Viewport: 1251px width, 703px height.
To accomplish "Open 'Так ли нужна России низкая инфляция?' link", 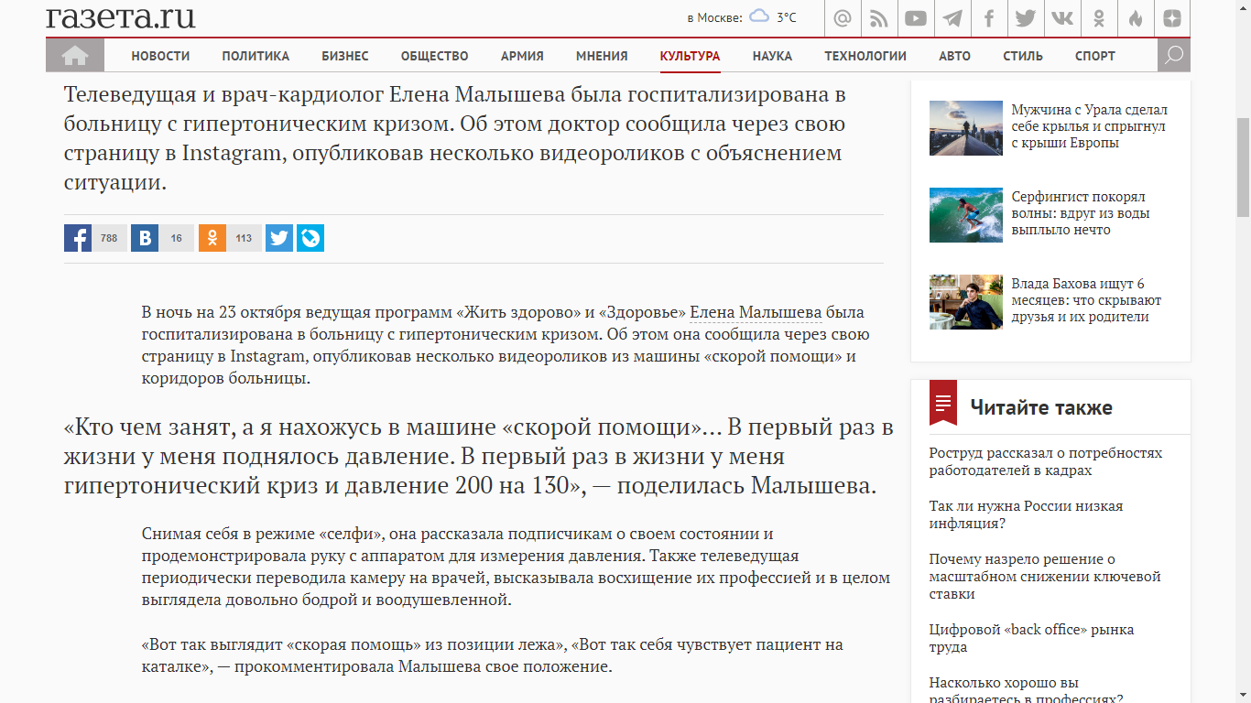I will pos(1025,514).
